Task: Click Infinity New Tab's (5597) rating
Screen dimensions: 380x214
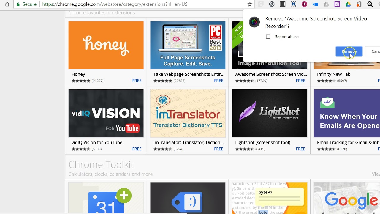Action: tap(342, 81)
